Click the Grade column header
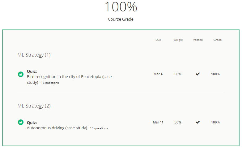 (x=218, y=40)
